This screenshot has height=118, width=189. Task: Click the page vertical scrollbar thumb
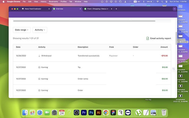176,38
